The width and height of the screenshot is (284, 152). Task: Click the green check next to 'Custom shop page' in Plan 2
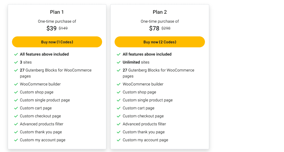coord(119,92)
